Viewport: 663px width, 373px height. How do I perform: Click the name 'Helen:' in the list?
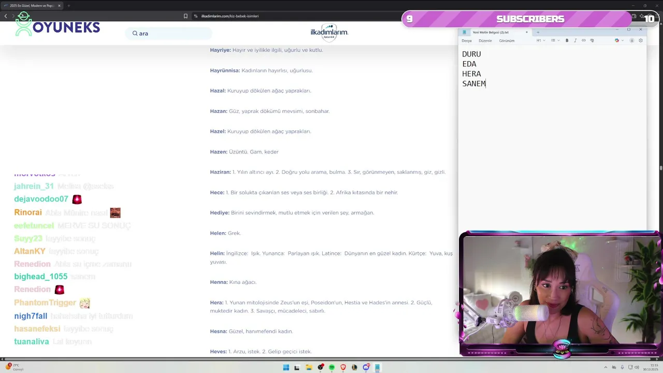coord(218,233)
